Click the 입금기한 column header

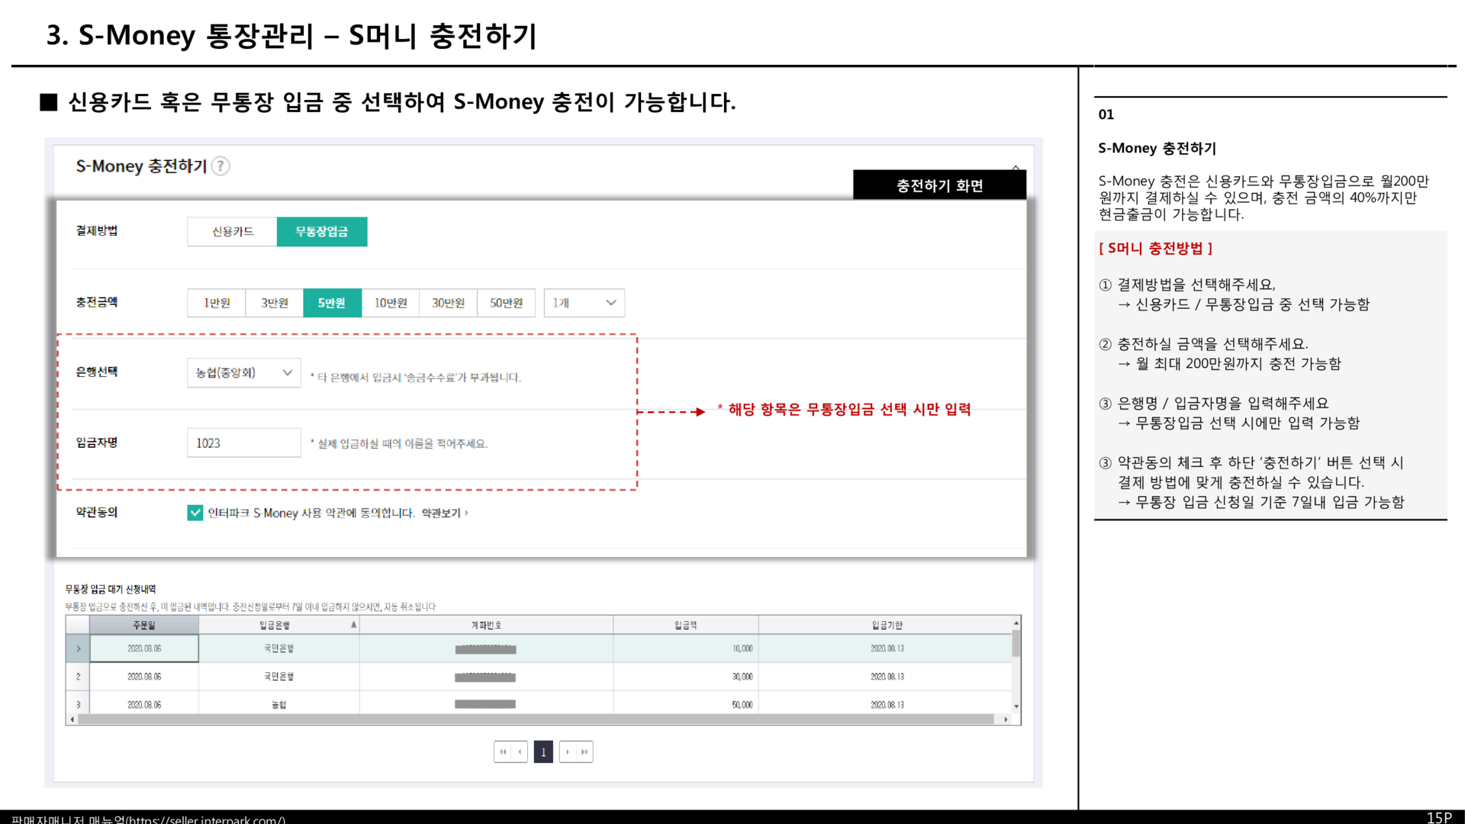click(887, 625)
